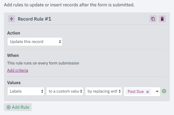Screen dimensions: 174x115
Task: Click the Values section heading
Action: coord(14,83)
